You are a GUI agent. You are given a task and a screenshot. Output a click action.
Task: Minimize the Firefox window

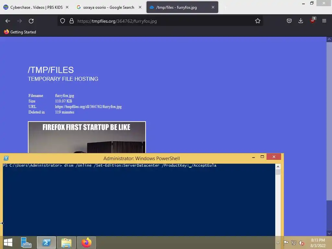[x=303, y=3]
